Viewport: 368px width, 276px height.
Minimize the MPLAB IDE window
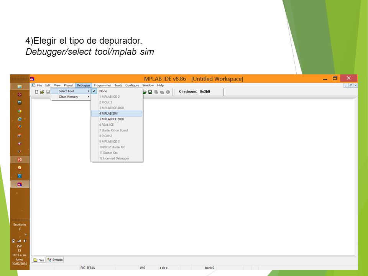[325, 79]
